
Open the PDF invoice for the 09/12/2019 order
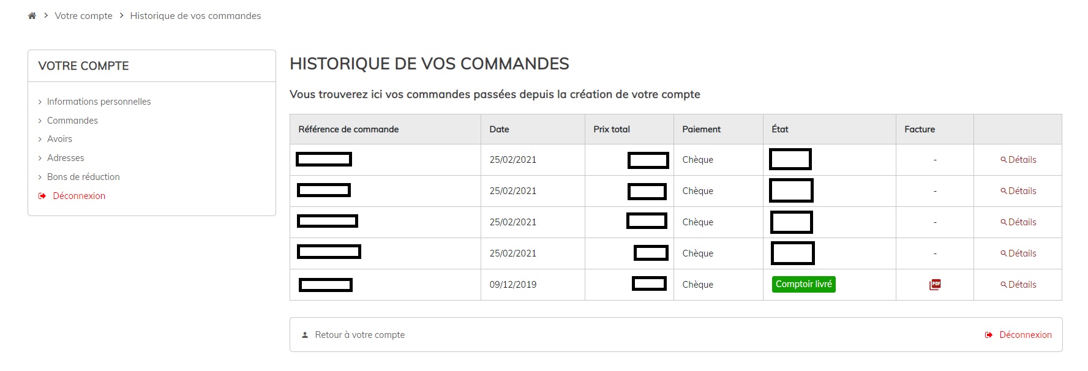pos(934,284)
